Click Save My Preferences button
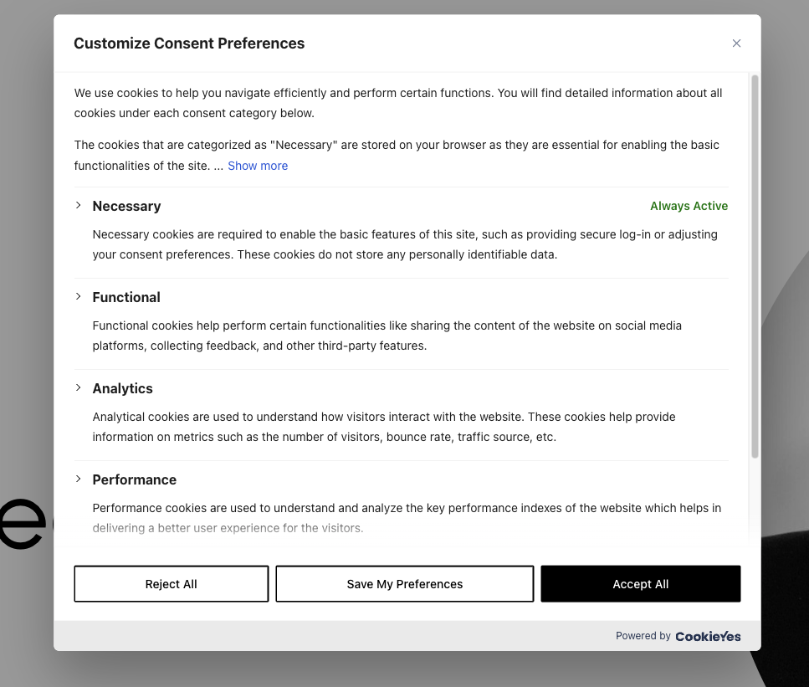The height and width of the screenshot is (687, 809). (404, 584)
